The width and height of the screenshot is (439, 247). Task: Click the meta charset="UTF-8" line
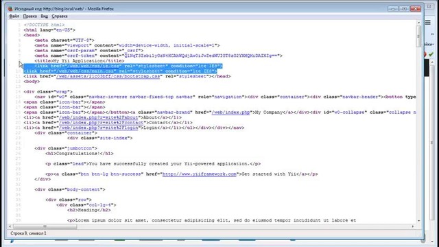[x=64, y=40]
